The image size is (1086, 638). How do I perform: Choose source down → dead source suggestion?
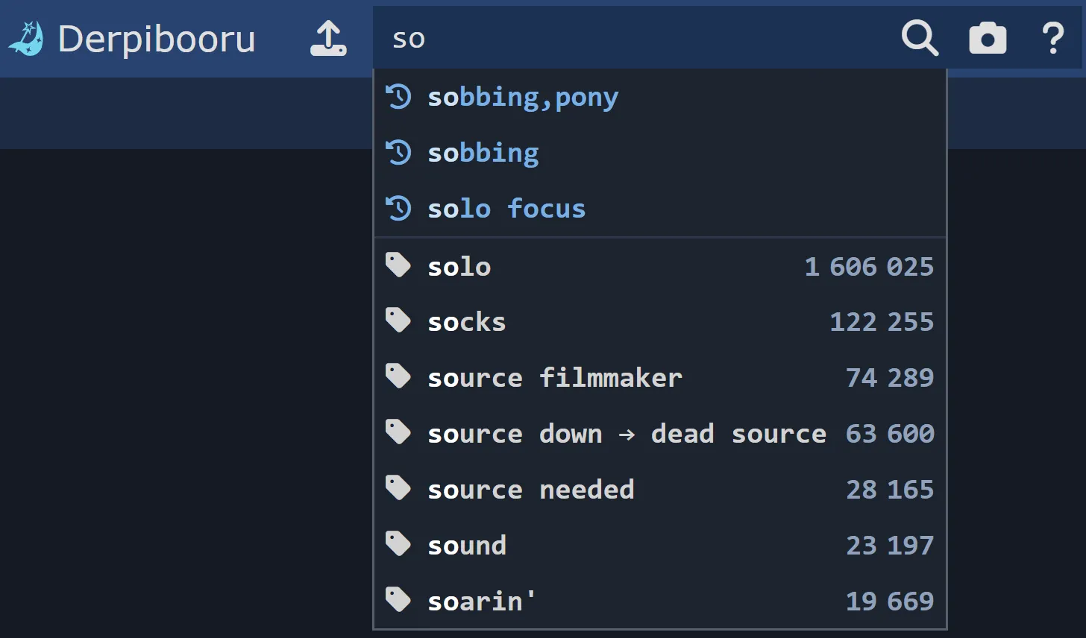627,433
